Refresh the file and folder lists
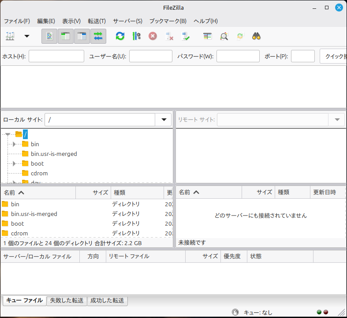 point(120,36)
